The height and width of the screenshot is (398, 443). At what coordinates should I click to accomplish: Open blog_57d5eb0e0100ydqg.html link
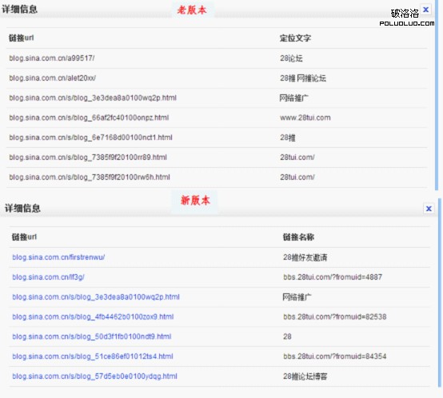click(94, 376)
